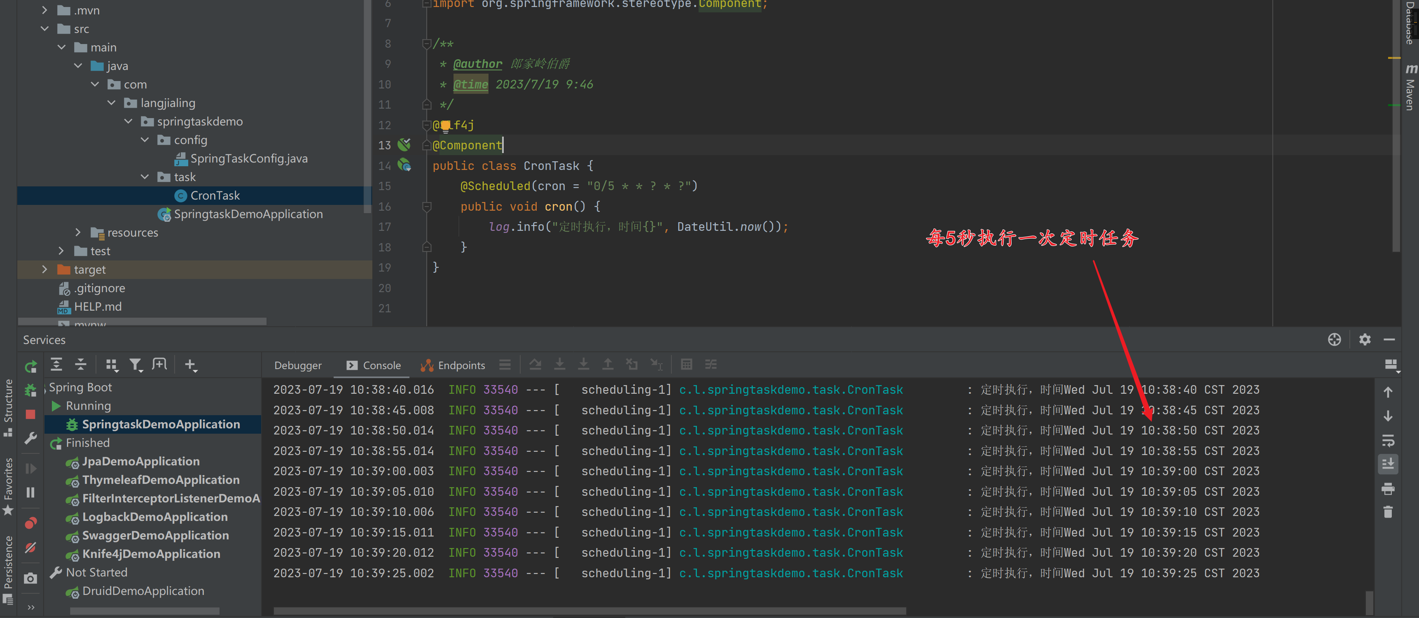Expand the resources folder
Viewport: 1419px width, 618px height.
pos(78,232)
